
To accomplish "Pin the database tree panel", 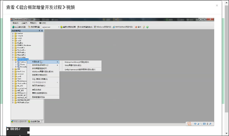I will (x=40, y=31).
